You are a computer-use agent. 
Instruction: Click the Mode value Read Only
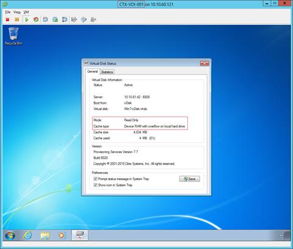tap(131, 120)
